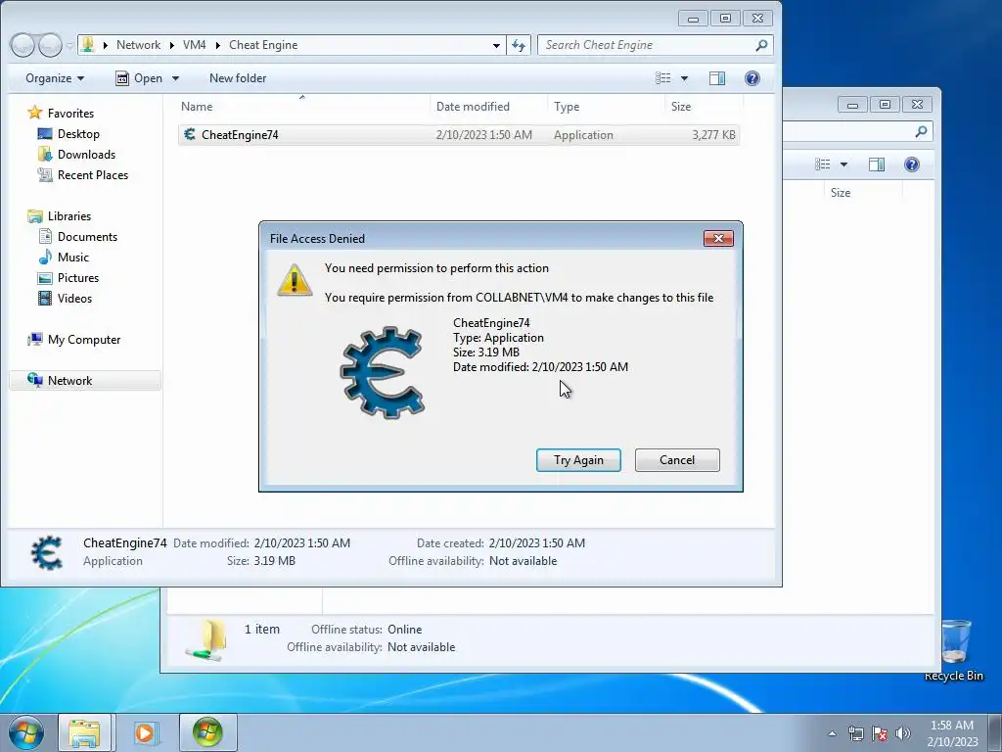Viewport: 1002px width, 752px height.
Task: Click the Cheat Engine icon in details pane
Action: coord(47,552)
